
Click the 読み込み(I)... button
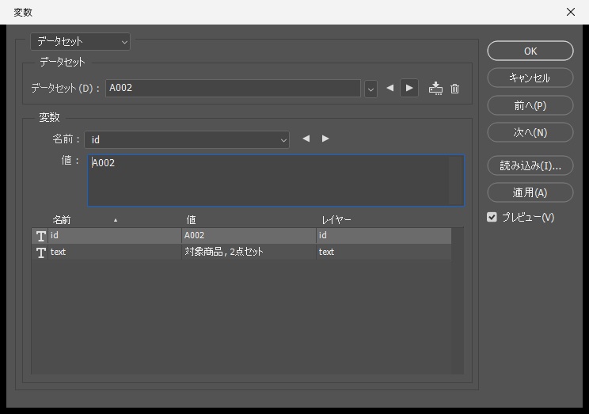click(x=530, y=165)
